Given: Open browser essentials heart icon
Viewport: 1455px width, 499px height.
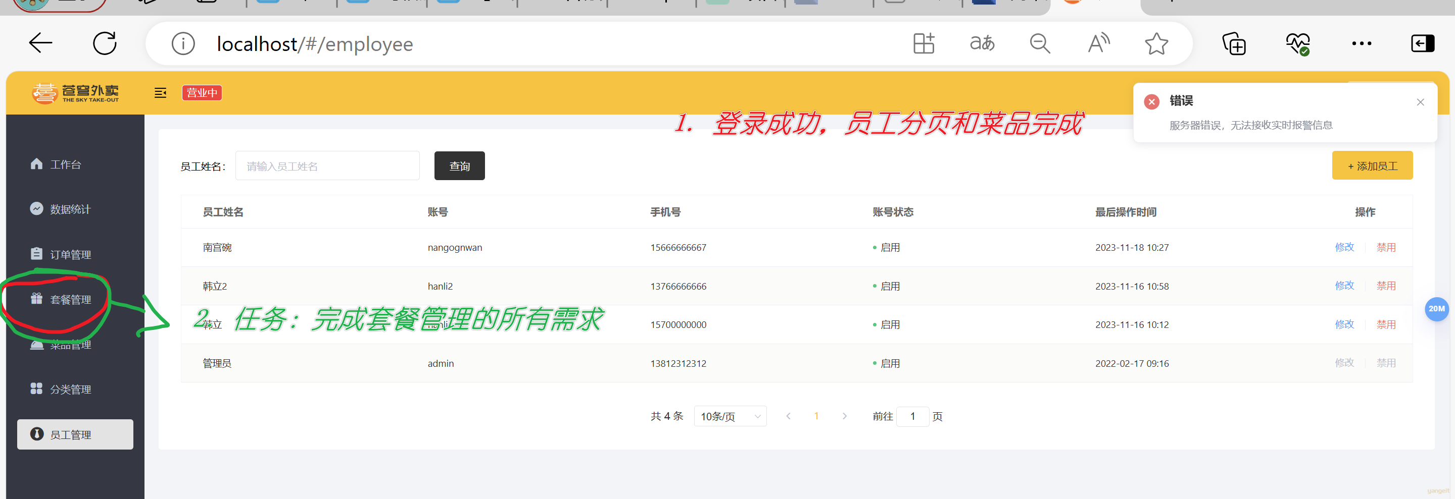Looking at the screenshot, I should [x=1297, y=43].
